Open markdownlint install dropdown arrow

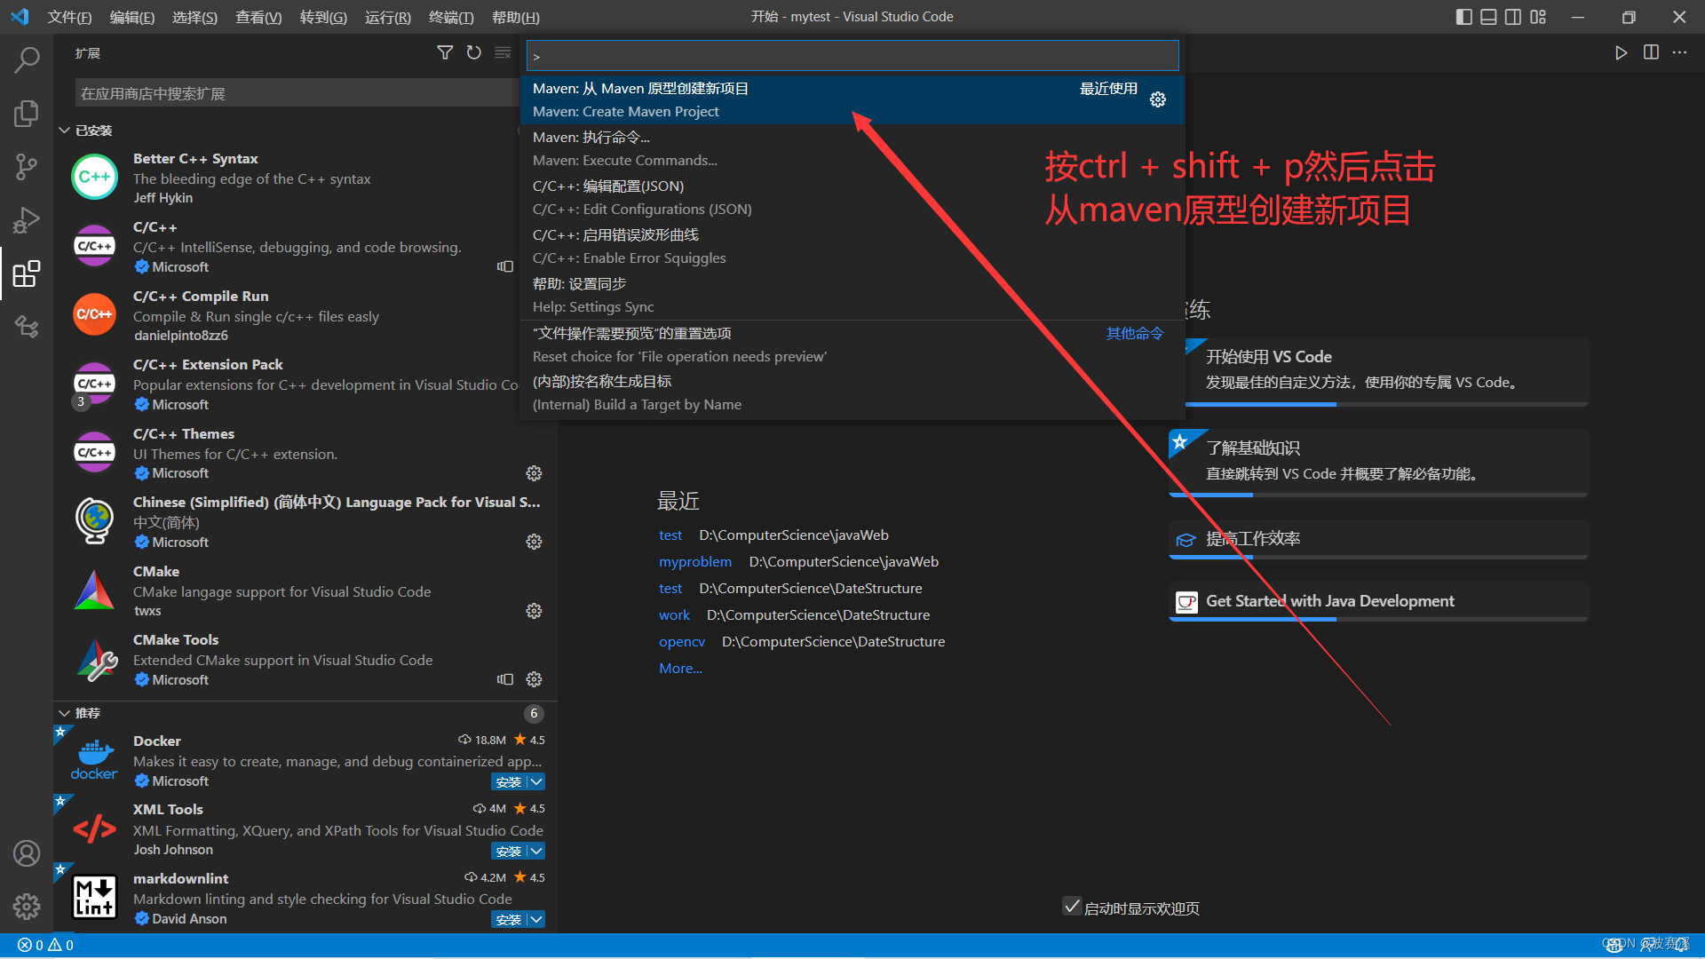click(536, 920)
